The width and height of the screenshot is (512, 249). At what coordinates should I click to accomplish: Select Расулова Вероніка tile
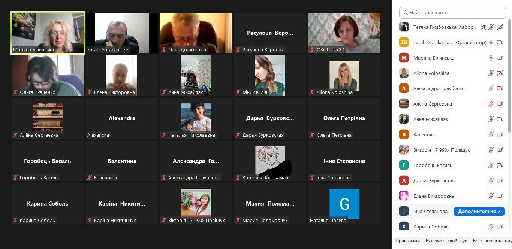click(270, 33)
